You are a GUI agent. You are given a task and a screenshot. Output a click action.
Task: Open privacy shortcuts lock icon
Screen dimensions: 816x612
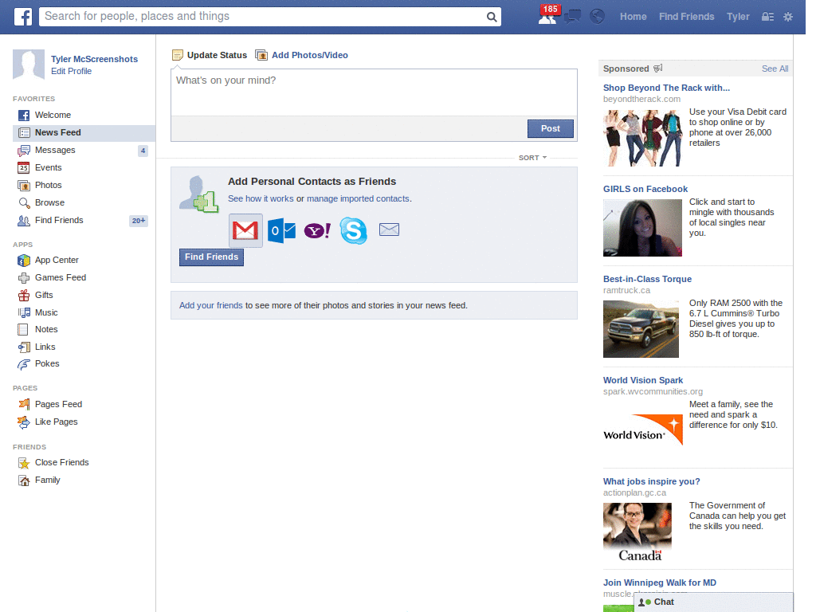pos(767,17)
